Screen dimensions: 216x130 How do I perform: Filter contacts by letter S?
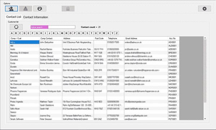(87, 33)
